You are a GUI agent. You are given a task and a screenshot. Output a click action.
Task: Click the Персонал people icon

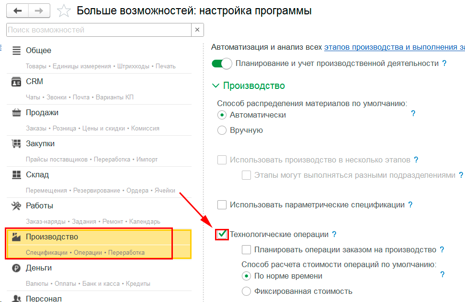16,299
